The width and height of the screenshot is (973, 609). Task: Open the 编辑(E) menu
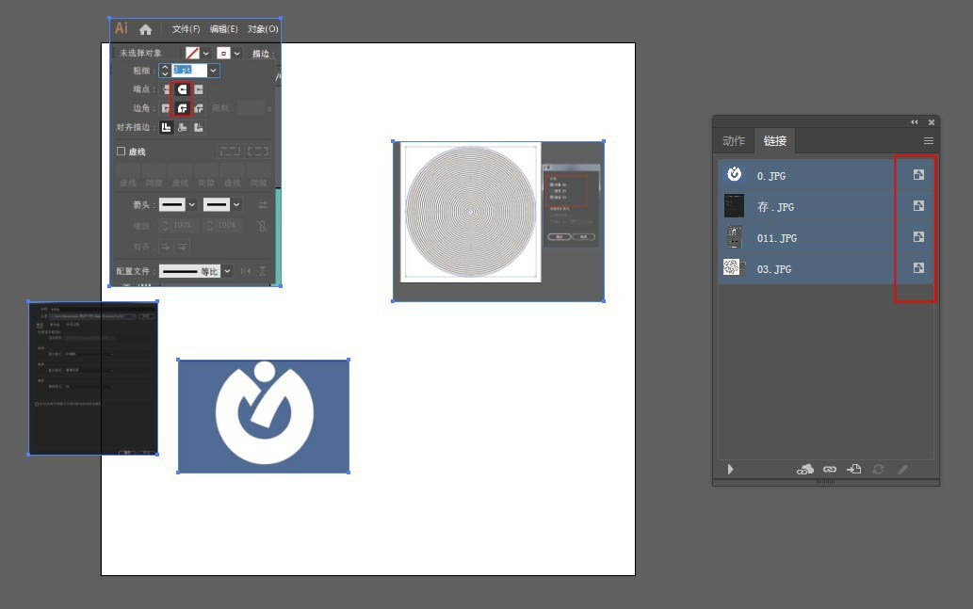click(223, 29)
